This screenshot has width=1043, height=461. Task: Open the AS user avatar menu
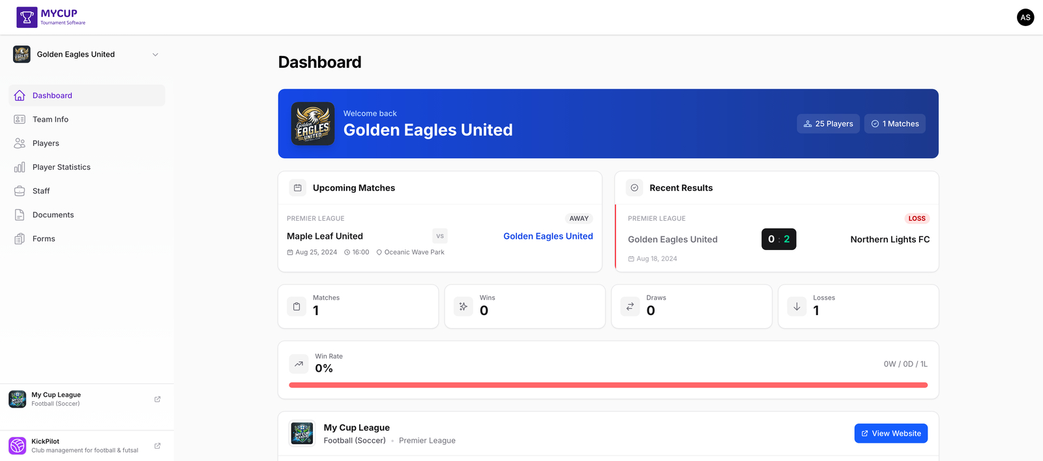1025,18
